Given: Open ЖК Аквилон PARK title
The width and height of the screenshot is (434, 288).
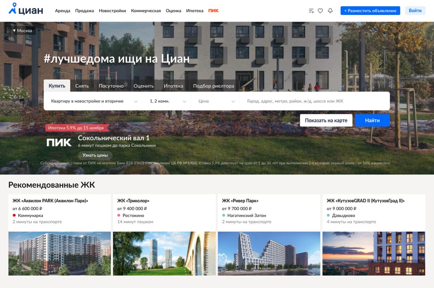Looking at the screenshot, I should tap(50, 201).
